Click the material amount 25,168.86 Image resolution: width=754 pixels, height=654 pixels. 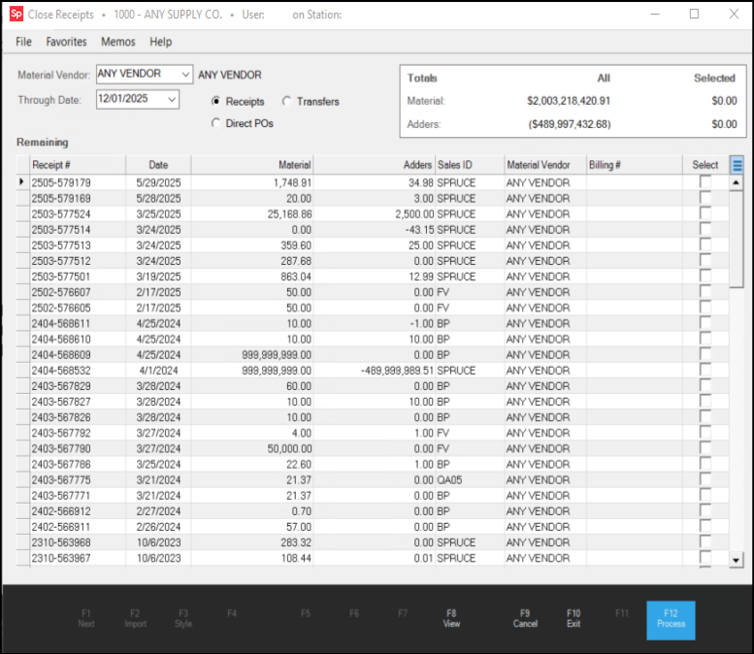click(289, 214)
